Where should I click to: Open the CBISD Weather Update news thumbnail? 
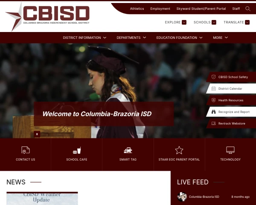42,198
